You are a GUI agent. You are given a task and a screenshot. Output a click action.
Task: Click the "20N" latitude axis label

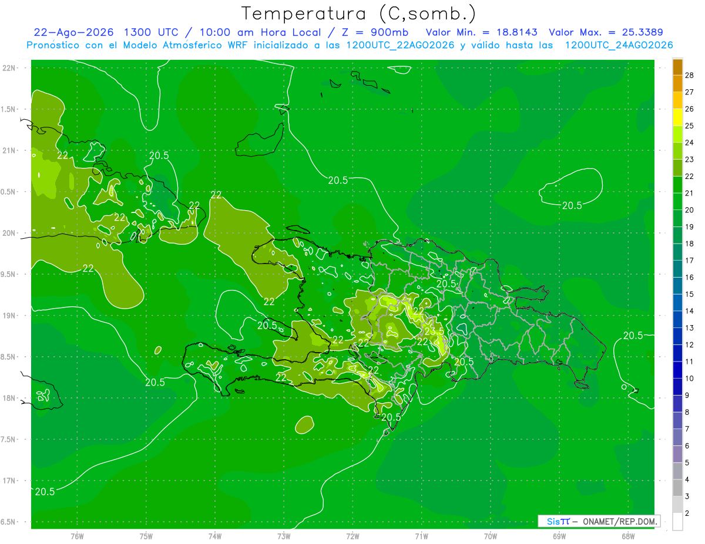pos(9,233)
